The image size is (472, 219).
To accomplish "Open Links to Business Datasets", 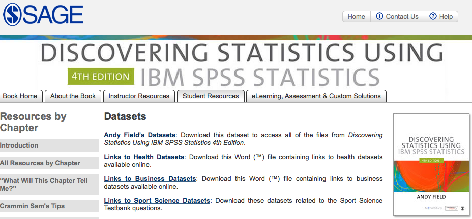I will coord(150,179).
